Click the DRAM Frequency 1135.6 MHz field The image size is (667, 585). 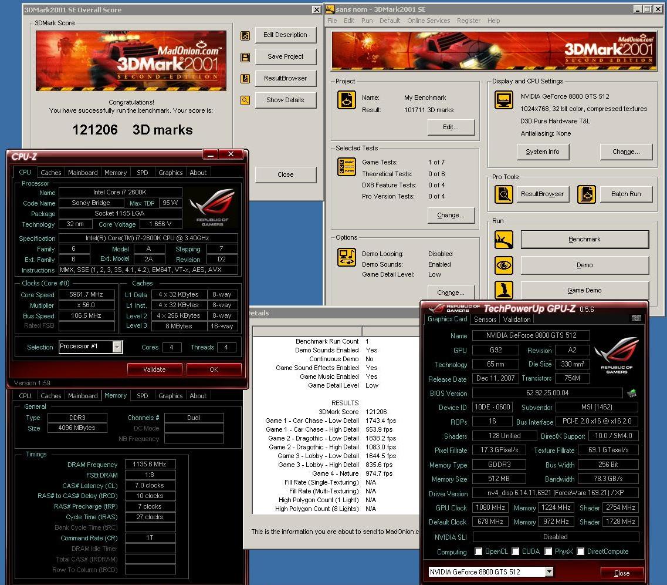coord(150,465)
